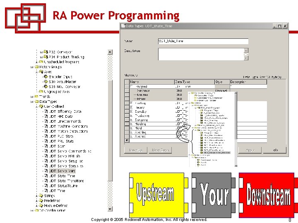Click the Data Type dialog title bar icon
This screenshot has width=298, height=223.
(123, 26)
